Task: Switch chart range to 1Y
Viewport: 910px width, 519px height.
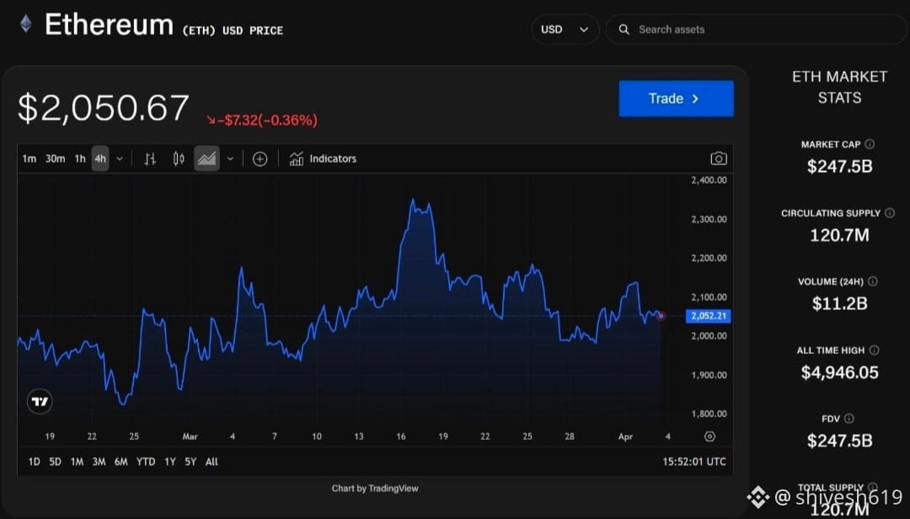Action: click(x=170, y=462)
